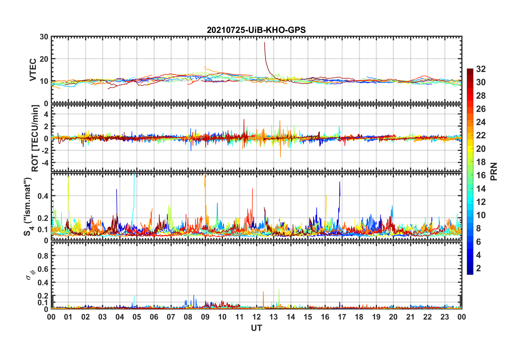The height and width of the screenshot is (343, 513).
Task: Click x-axis tick label 19
Action: tap(376, 317)
